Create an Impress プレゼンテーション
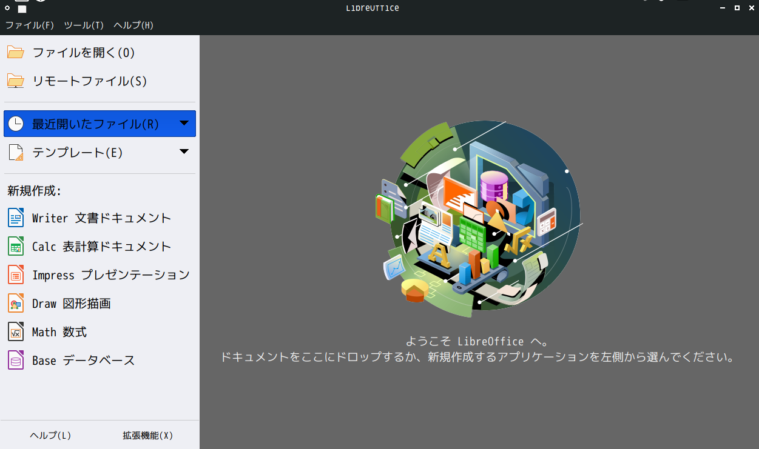Screen dimensions: 759x449 [x=100, y=274]
